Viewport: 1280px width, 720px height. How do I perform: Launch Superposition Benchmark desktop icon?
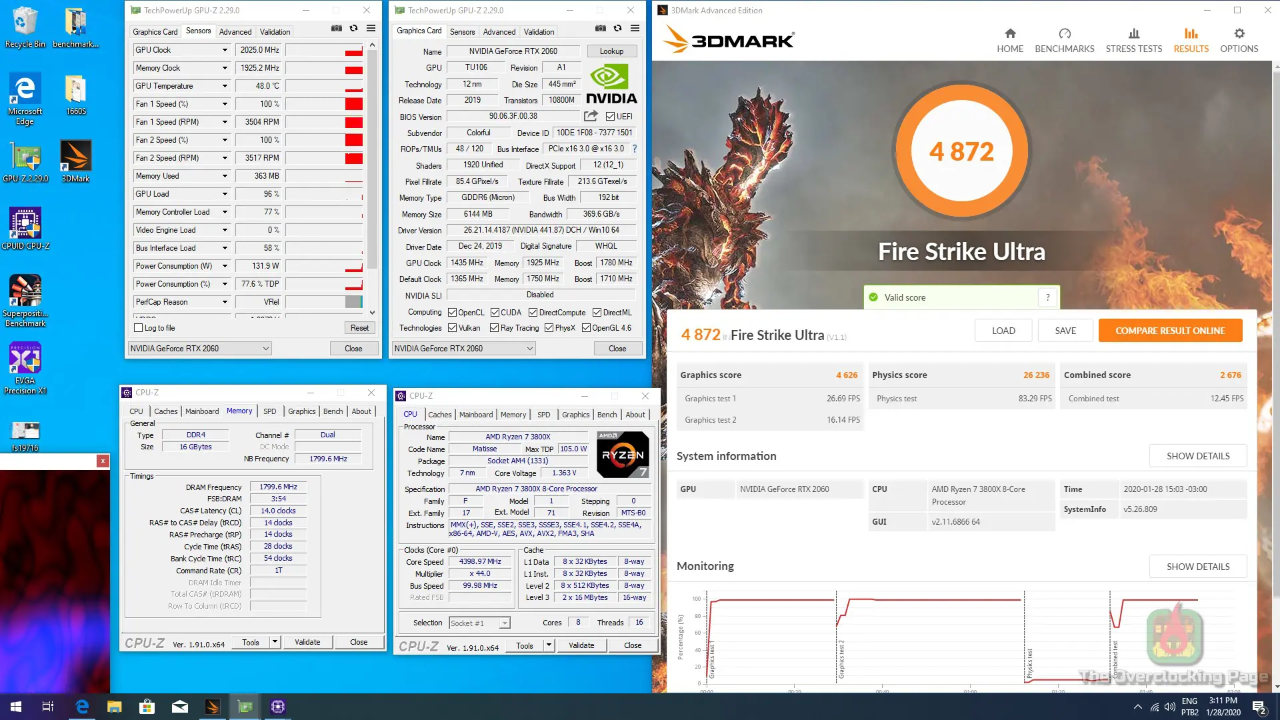point(25,301)
